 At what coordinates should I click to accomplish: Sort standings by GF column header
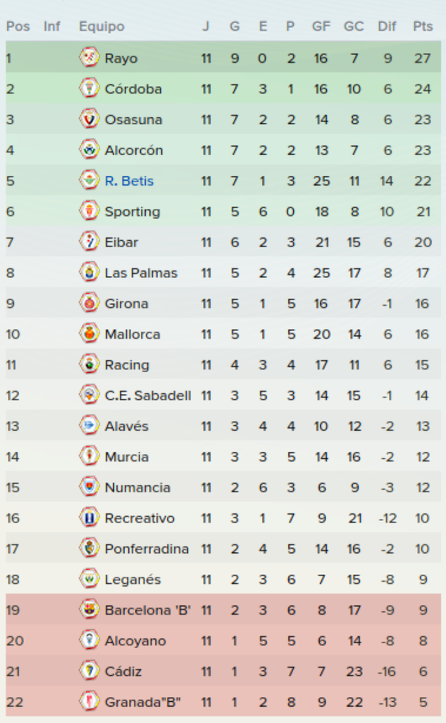pyautogui.click(x=321, y=26)
